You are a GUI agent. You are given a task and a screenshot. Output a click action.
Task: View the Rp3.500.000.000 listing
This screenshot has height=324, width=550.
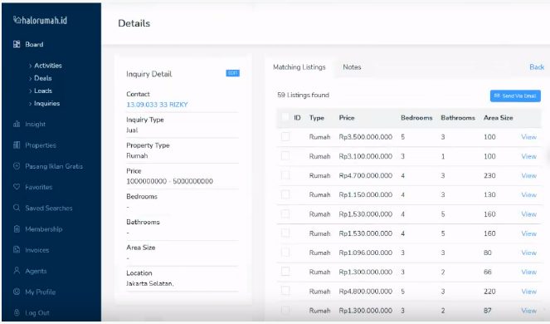pyautogui.click(x=529, y=137)
